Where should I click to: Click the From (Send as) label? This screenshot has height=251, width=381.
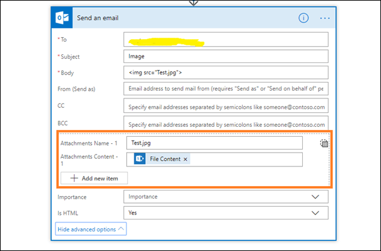(x=76, y=89)
